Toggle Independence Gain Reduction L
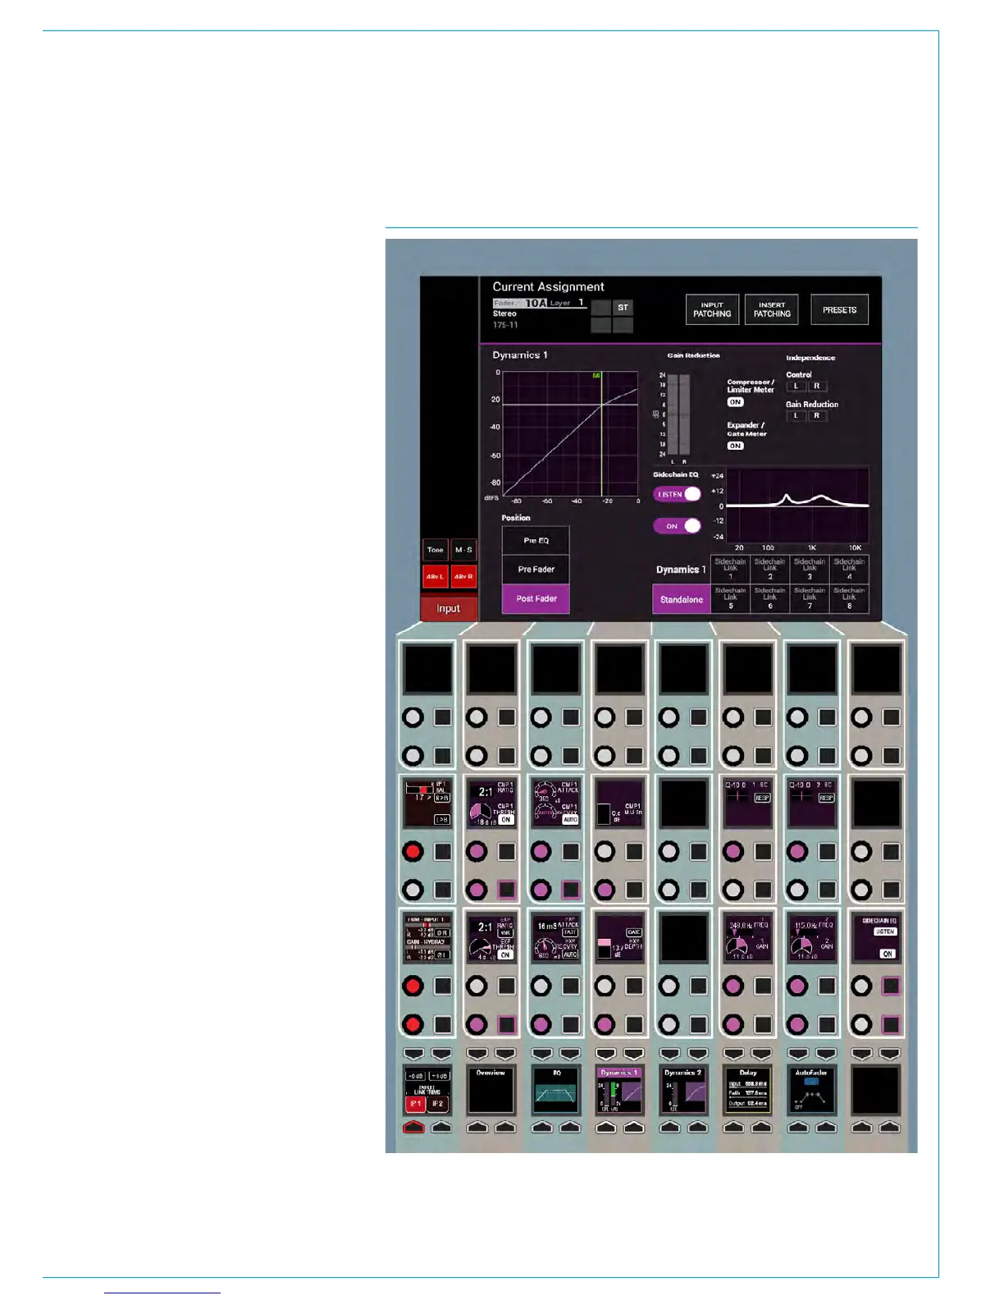Screen dimensions: 1004x1300 point(796,415)
